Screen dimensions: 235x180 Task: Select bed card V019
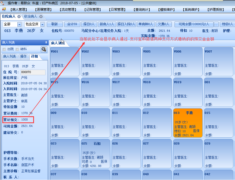188,92
